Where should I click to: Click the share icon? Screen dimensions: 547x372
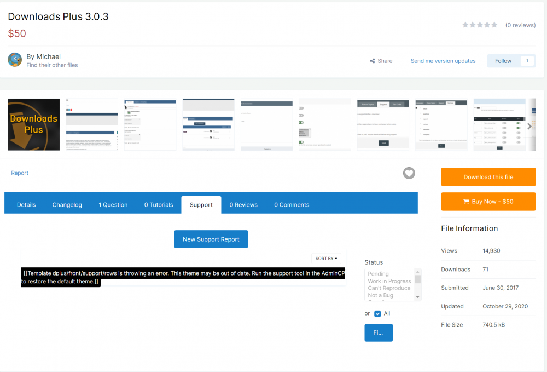tap(373, 61)
